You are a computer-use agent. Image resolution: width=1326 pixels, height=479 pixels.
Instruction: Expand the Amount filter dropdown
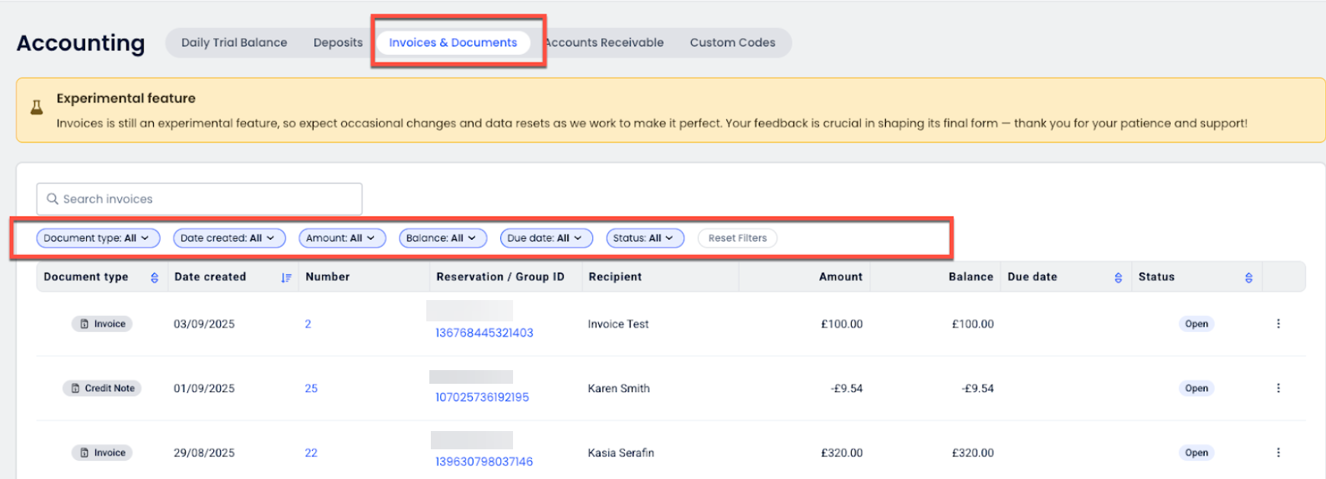click(x=342, y=238)
